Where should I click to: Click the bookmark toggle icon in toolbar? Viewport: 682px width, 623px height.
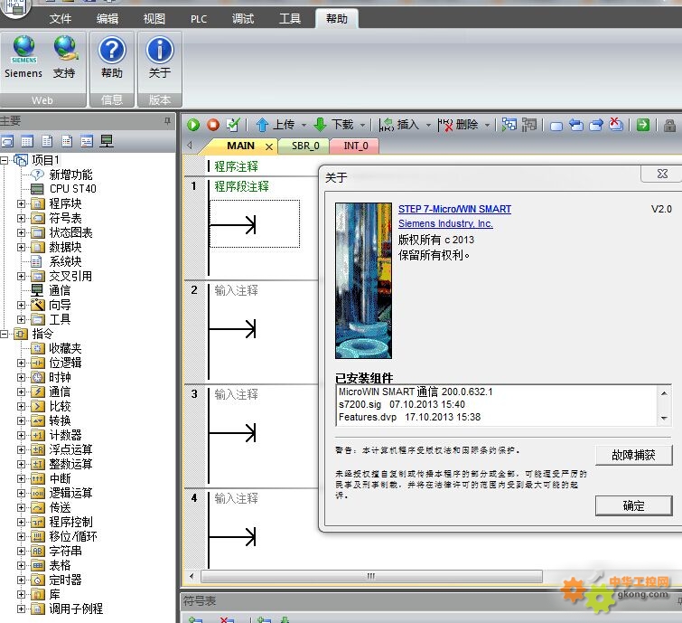click(556, 127)
